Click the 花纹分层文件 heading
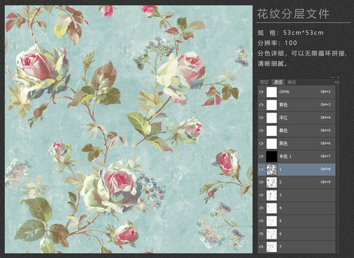The width and height of the screenshot is (354, 258). pos(293,14)
